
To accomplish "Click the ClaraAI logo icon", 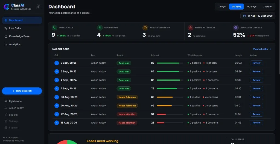I will (6, 7).
